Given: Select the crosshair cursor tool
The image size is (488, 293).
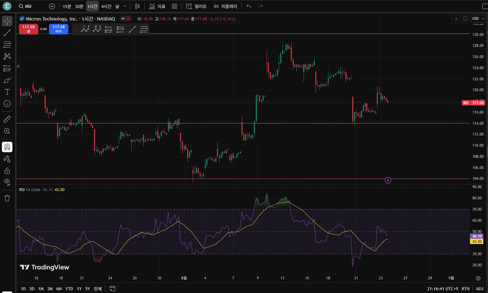Looking at the screenshot, I should pyautogui.click(x=7, y=21).
